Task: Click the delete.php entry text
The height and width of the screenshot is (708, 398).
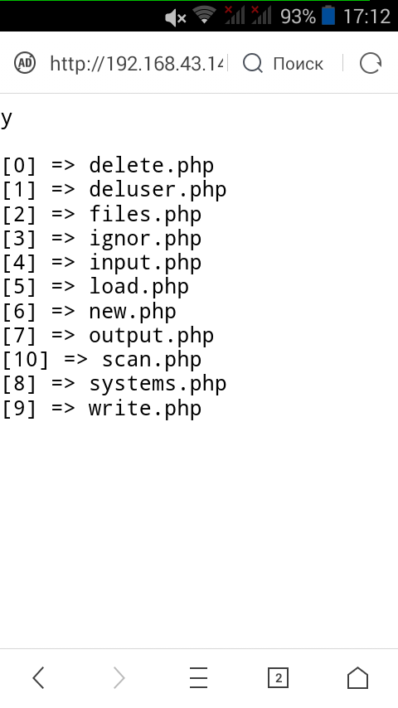Action: coord(152,166)
